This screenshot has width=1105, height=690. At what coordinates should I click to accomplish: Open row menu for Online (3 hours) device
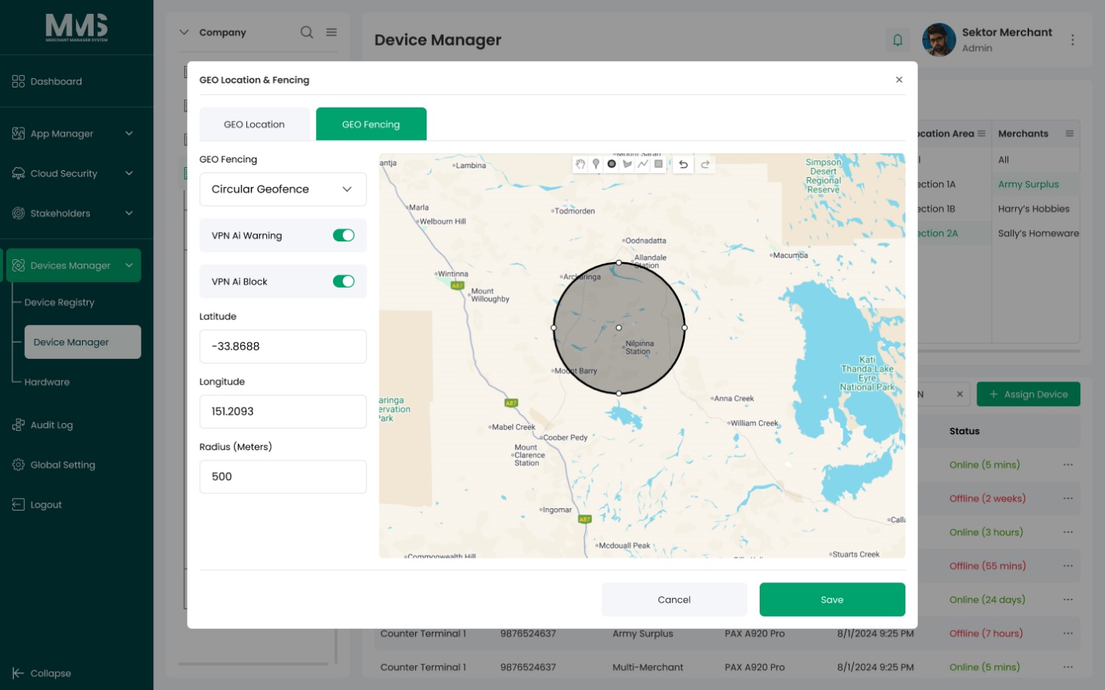click(x=1068, y=532)
